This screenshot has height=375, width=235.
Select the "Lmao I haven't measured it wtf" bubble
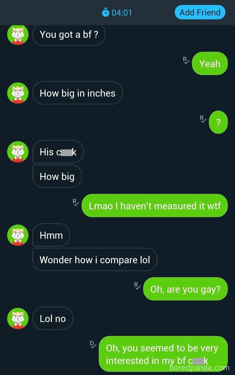(x=154, y=206)
